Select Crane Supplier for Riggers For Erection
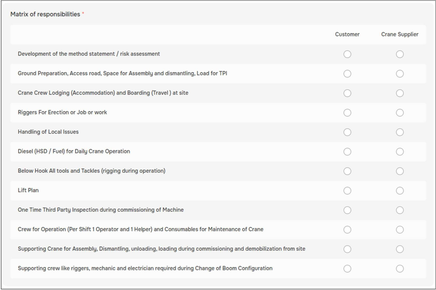 click(x=400, y=112)
